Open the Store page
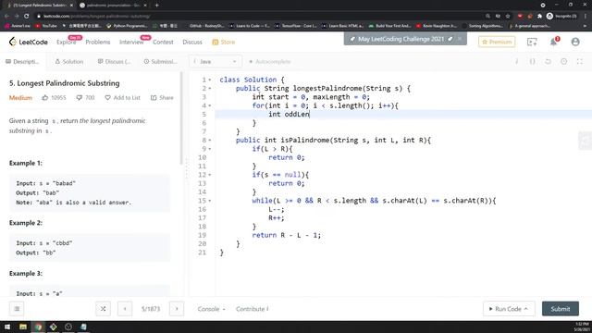Image resolution: width=592 pixels, height=333 pixels. (224, 42)
